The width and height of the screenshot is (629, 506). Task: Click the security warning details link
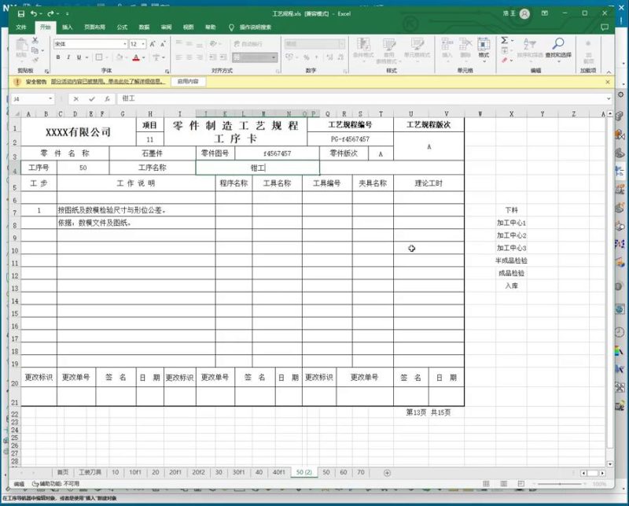(108, 81)
